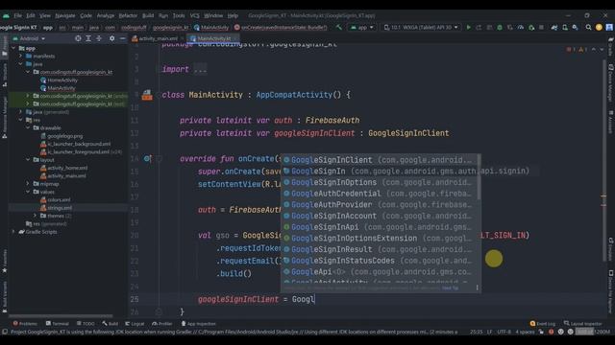
Task: Hide the Project panel with minus icon
Action: 122,38
